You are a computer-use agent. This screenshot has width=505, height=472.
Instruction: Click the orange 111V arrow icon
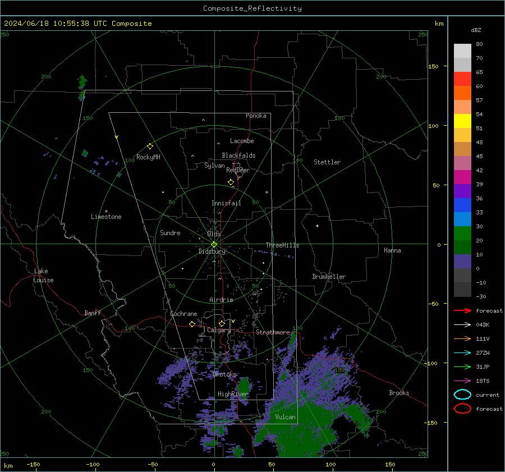point(462,338)
